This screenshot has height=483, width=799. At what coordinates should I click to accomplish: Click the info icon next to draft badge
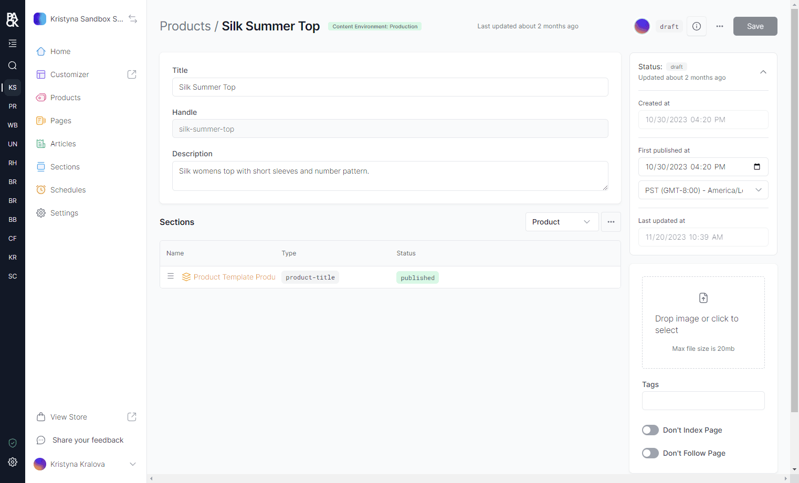point(696,26)
